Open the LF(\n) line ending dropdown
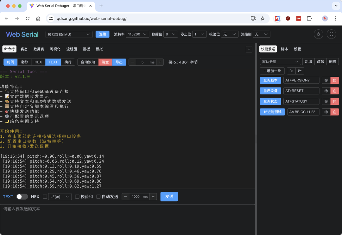This screenshot has width=342, height=235. click(60, 196)
